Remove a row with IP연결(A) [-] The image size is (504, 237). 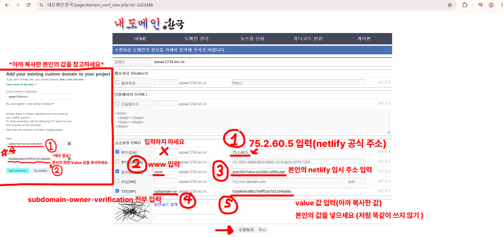[x=387, y=152]
